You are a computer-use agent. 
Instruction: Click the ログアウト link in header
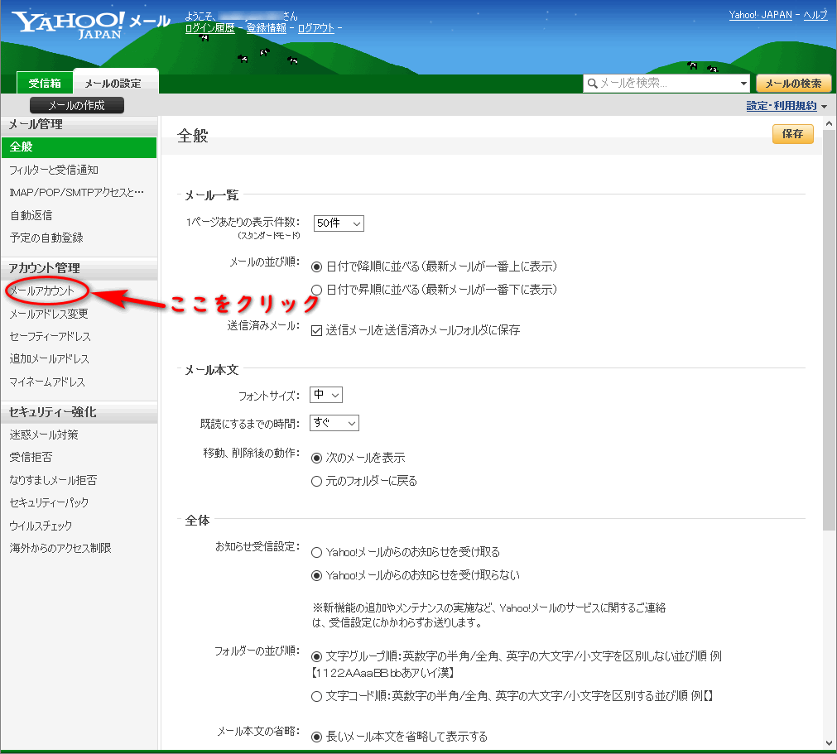(315, 28)
